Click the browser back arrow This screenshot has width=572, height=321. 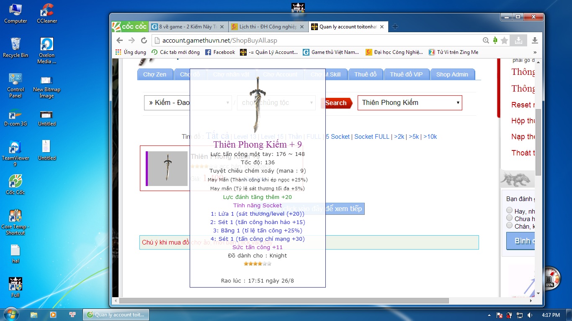pyautogui.click(x=120, y=41)
